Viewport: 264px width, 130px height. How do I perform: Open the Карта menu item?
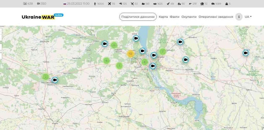[x=163, y=17]
